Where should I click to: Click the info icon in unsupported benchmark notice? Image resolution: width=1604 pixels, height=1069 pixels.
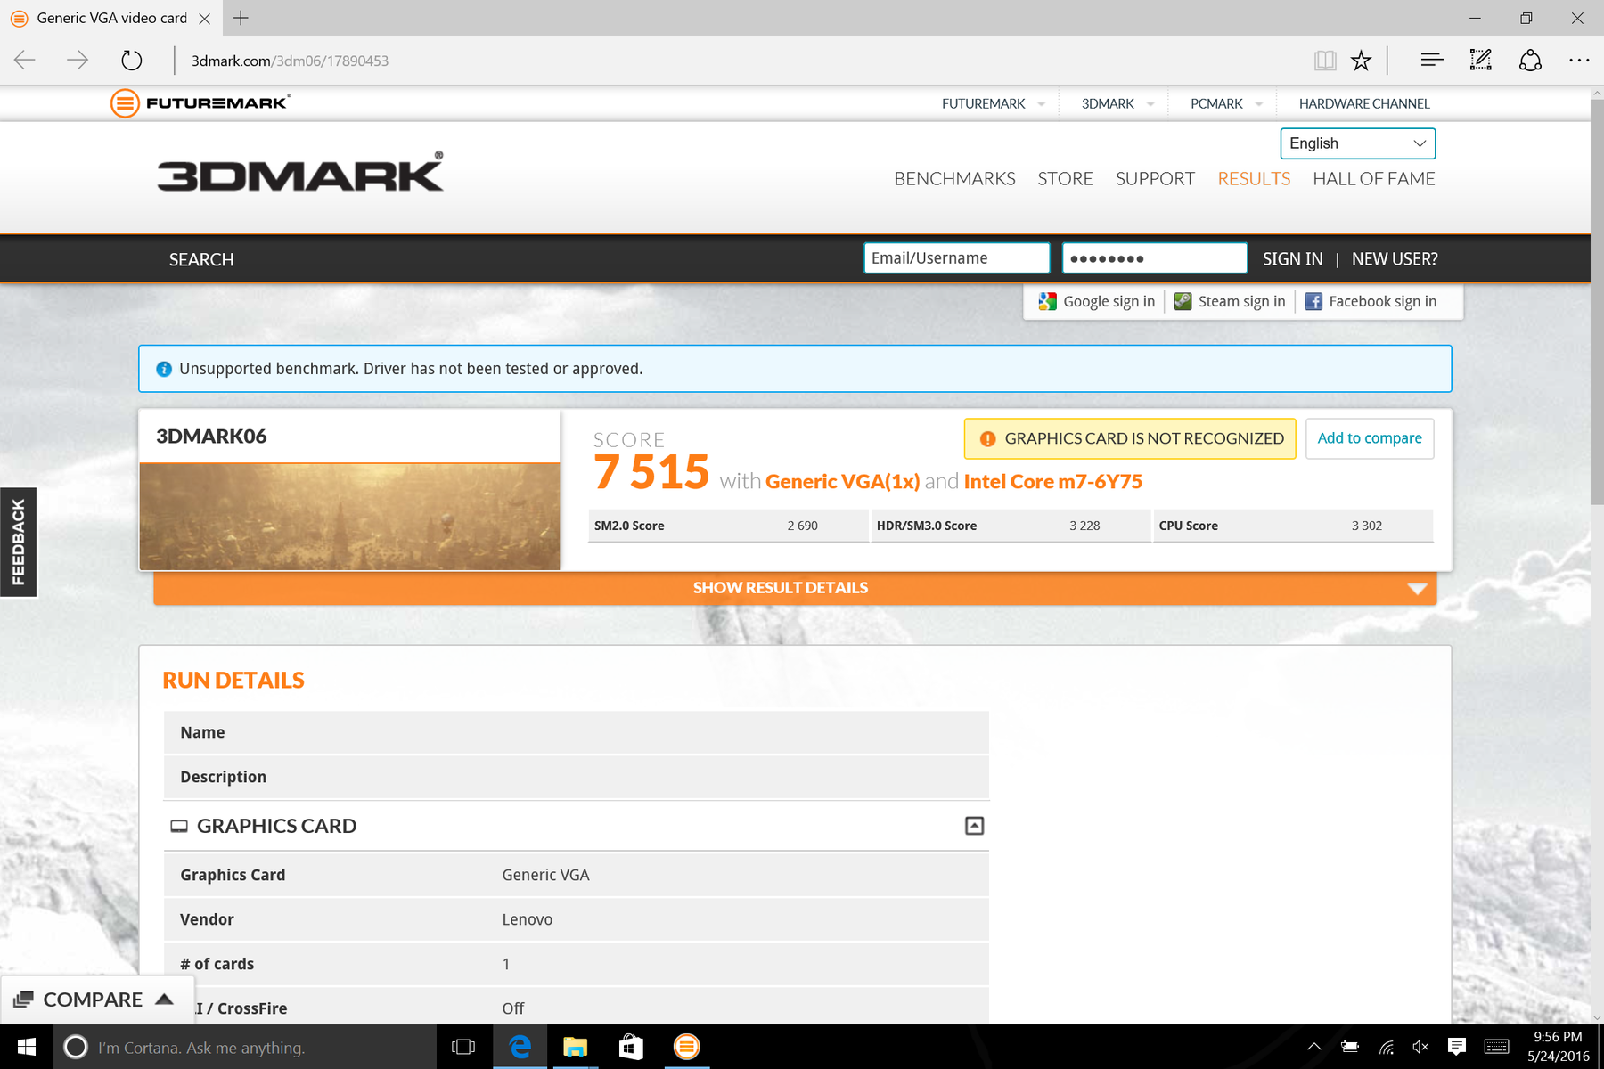tap(164, 369)
